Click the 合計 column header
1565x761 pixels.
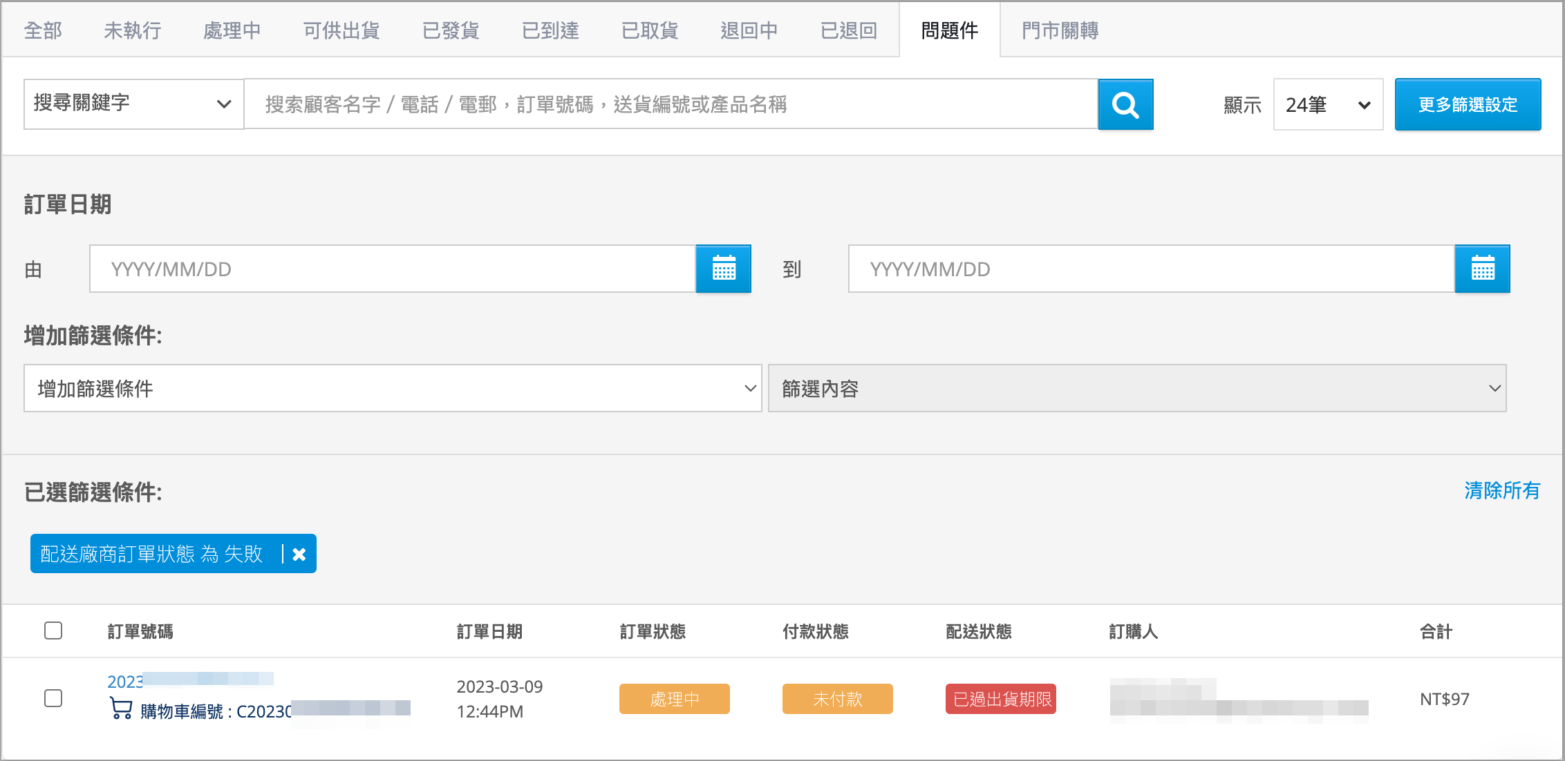point(1436,631)
